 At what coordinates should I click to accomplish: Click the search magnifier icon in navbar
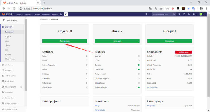click(x=174, y=14)
